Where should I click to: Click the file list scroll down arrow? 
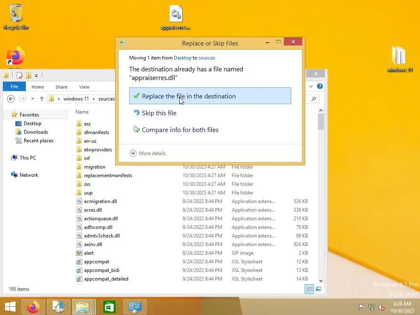click(321, 281)
